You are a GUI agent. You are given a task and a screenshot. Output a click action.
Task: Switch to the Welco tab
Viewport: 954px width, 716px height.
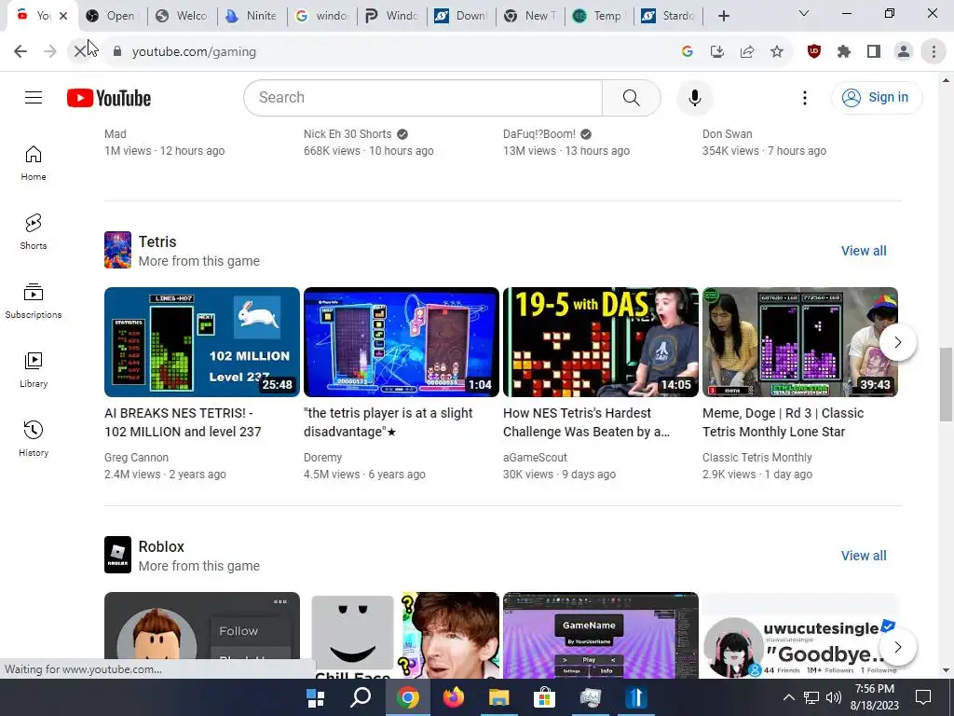(182, 16)
